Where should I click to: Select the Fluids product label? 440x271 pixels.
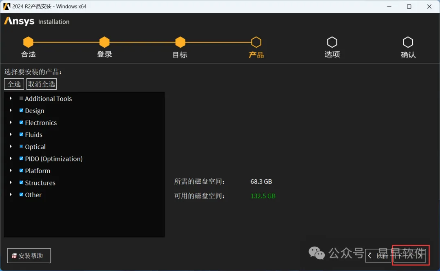click(34, 135)
